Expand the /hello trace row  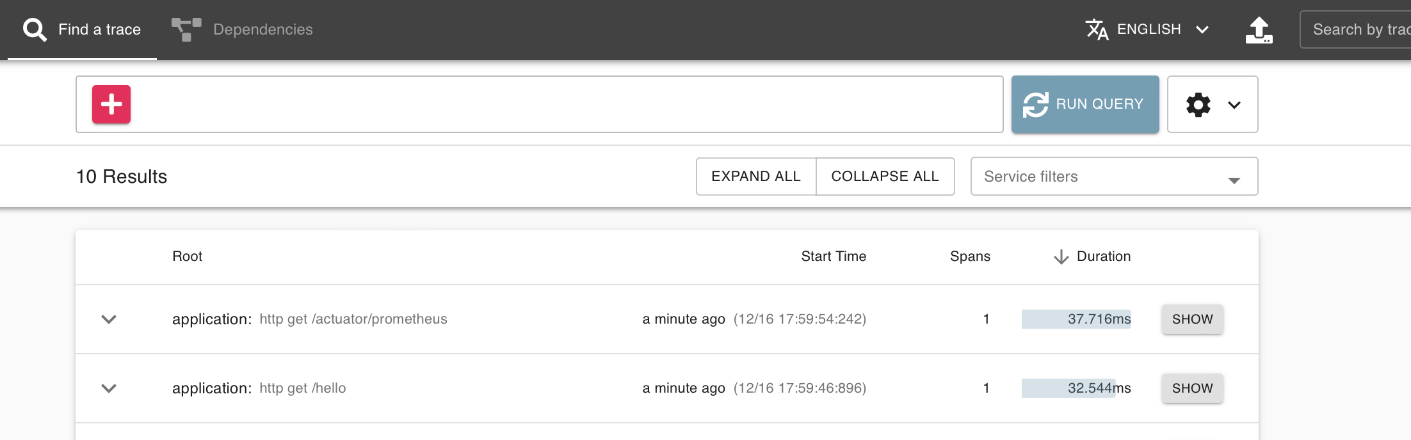point(109,388)
